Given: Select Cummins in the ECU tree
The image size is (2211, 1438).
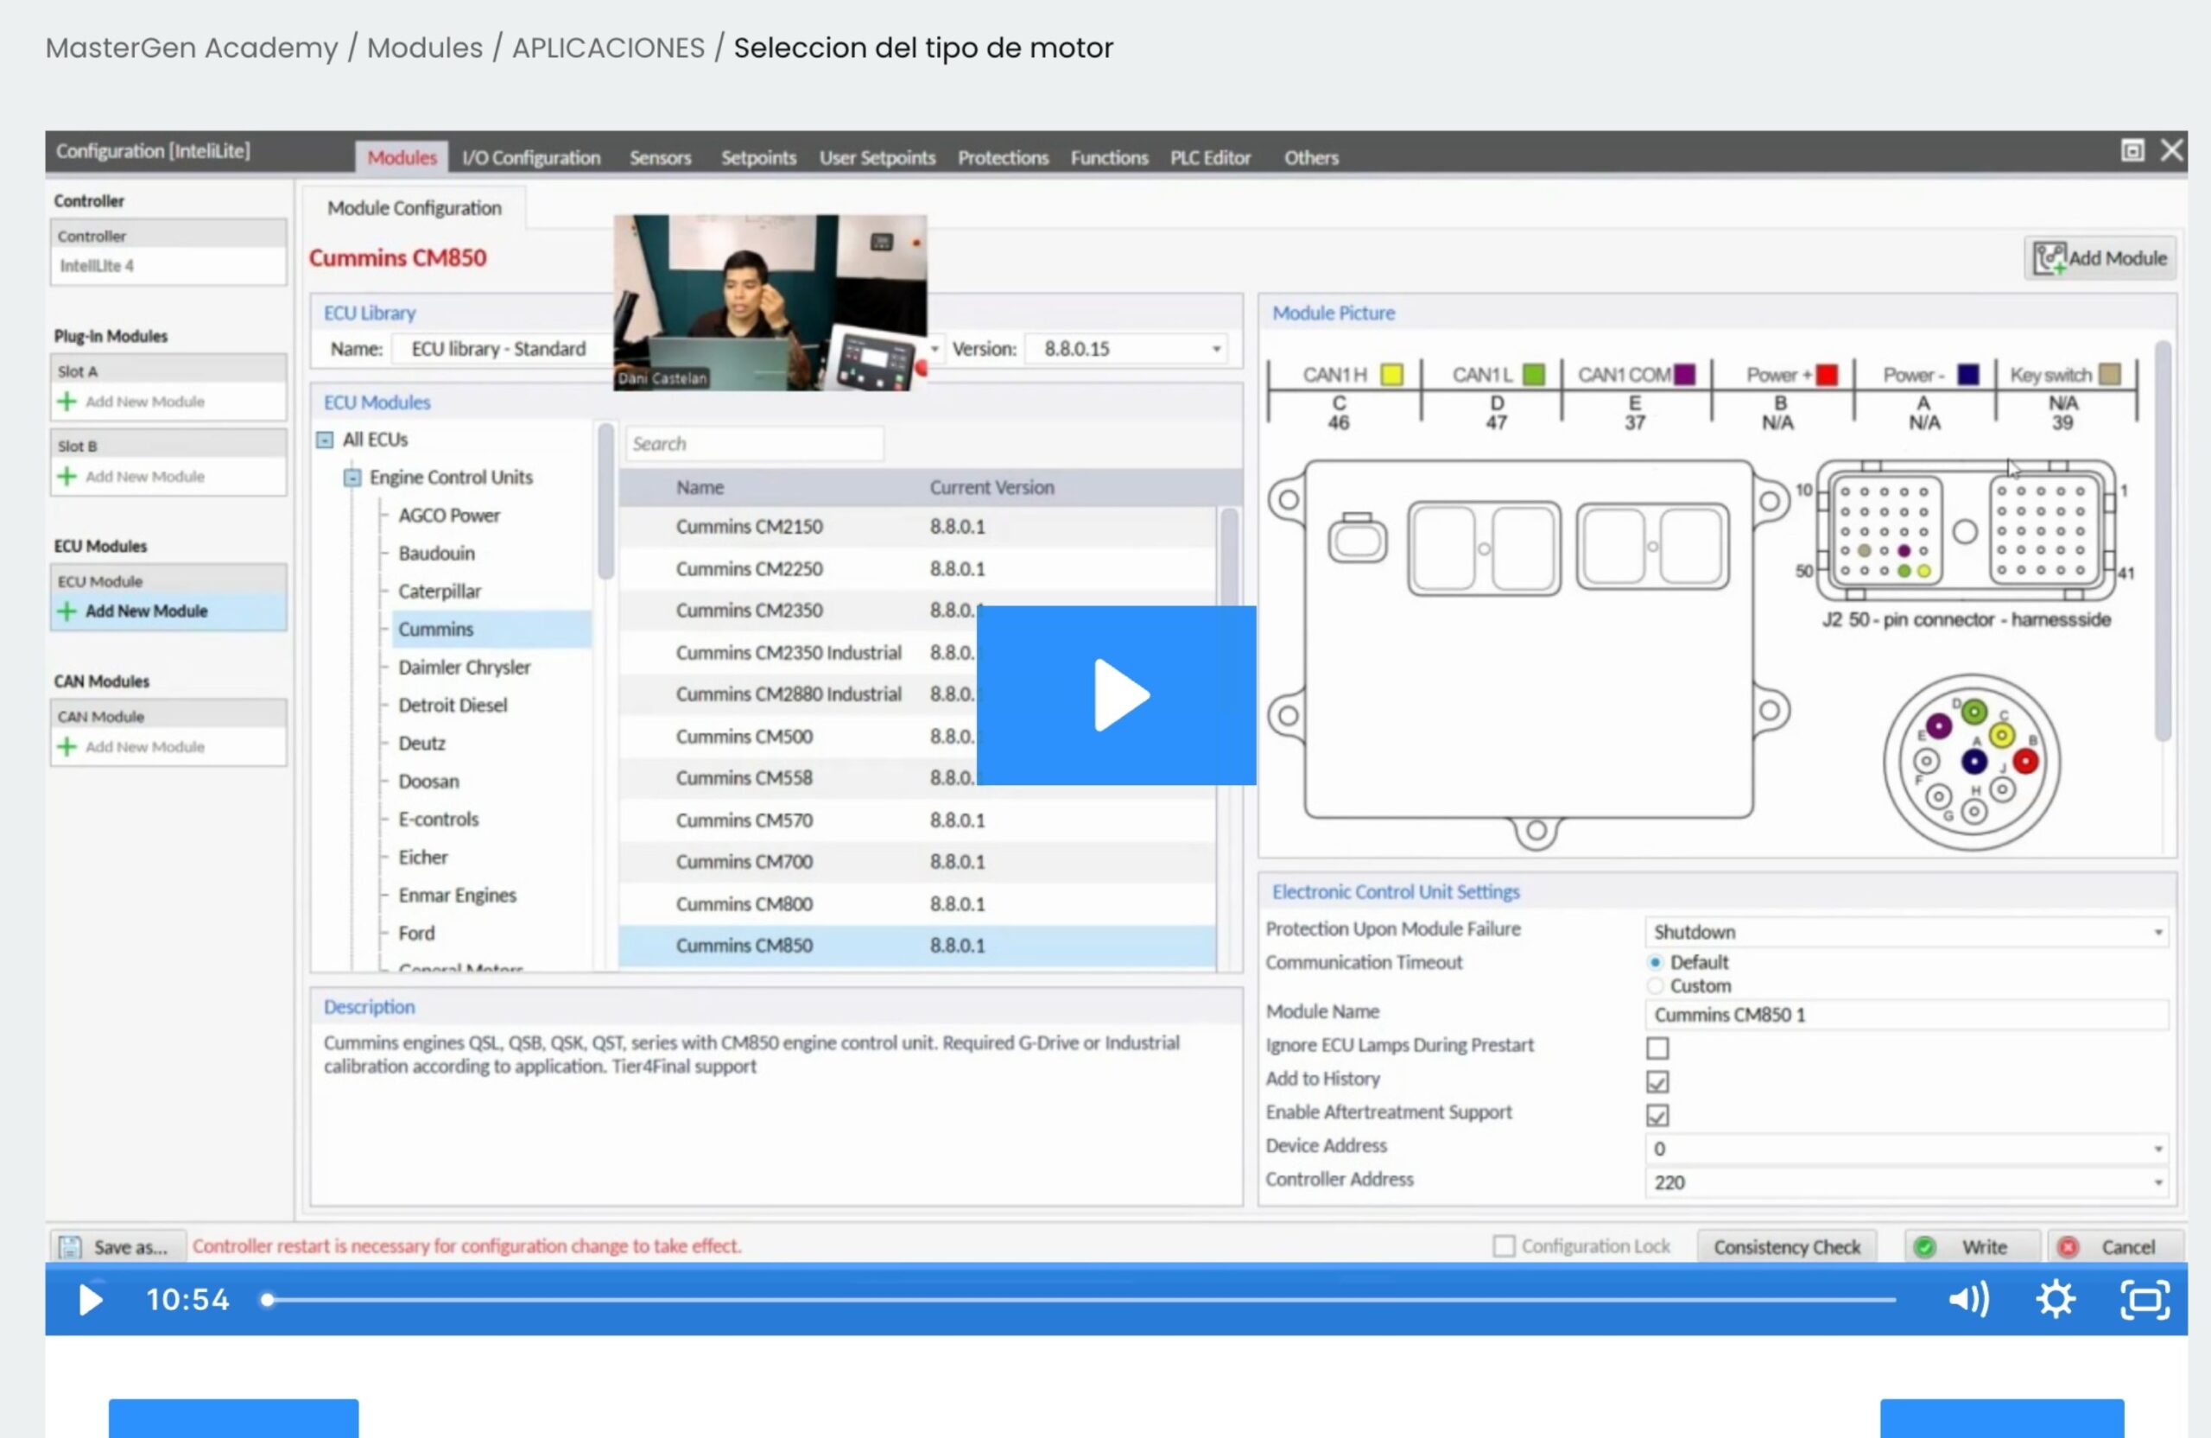Looking at the screenshot, I should click(435, 629).
